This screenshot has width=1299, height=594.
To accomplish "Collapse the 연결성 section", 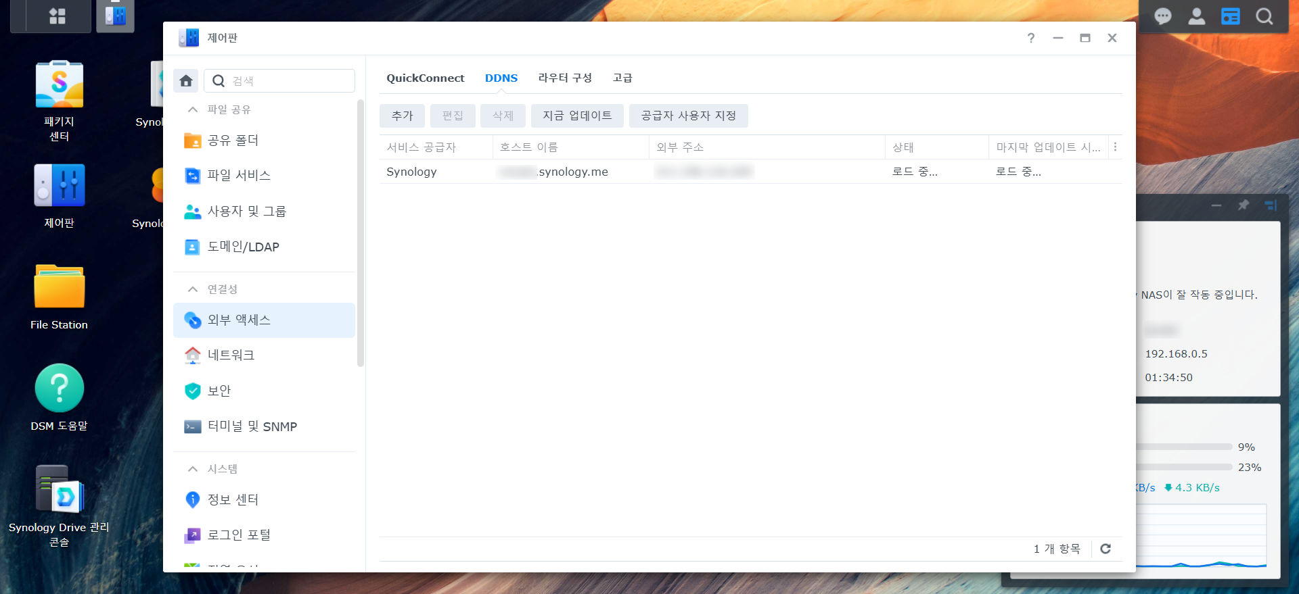I will tap(193, 289).
